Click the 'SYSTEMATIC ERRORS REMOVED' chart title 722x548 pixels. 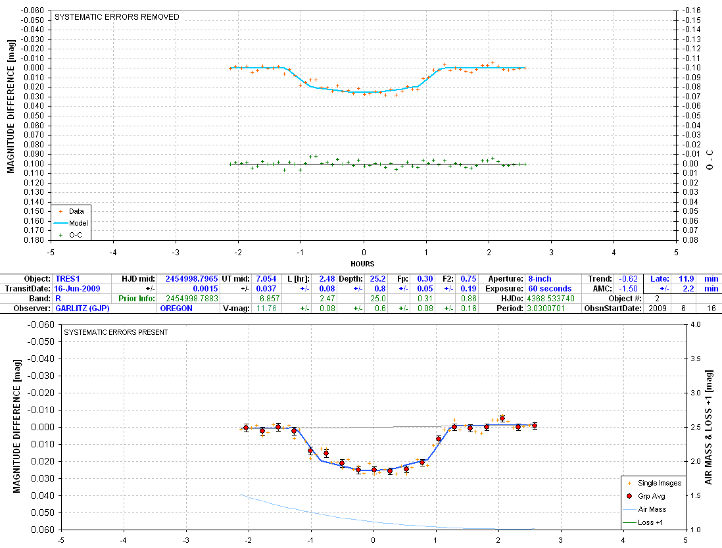116,17
